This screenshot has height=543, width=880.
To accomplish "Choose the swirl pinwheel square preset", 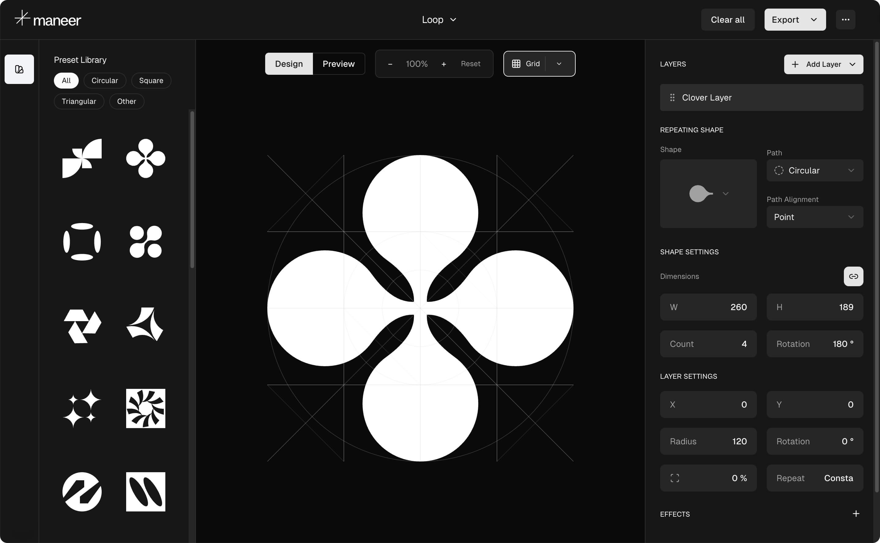I will click(145, 408).
